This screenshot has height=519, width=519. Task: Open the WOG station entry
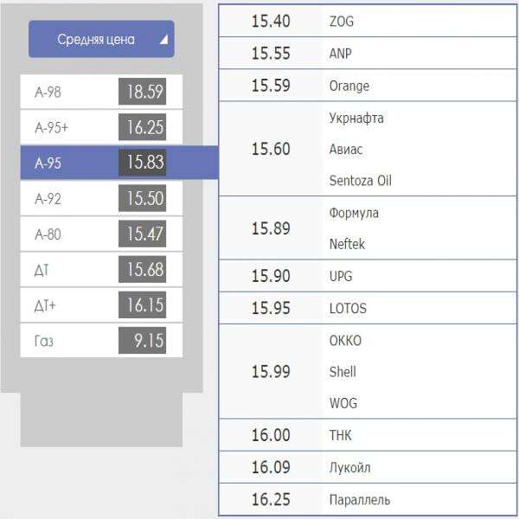click(x=343, y=403)
